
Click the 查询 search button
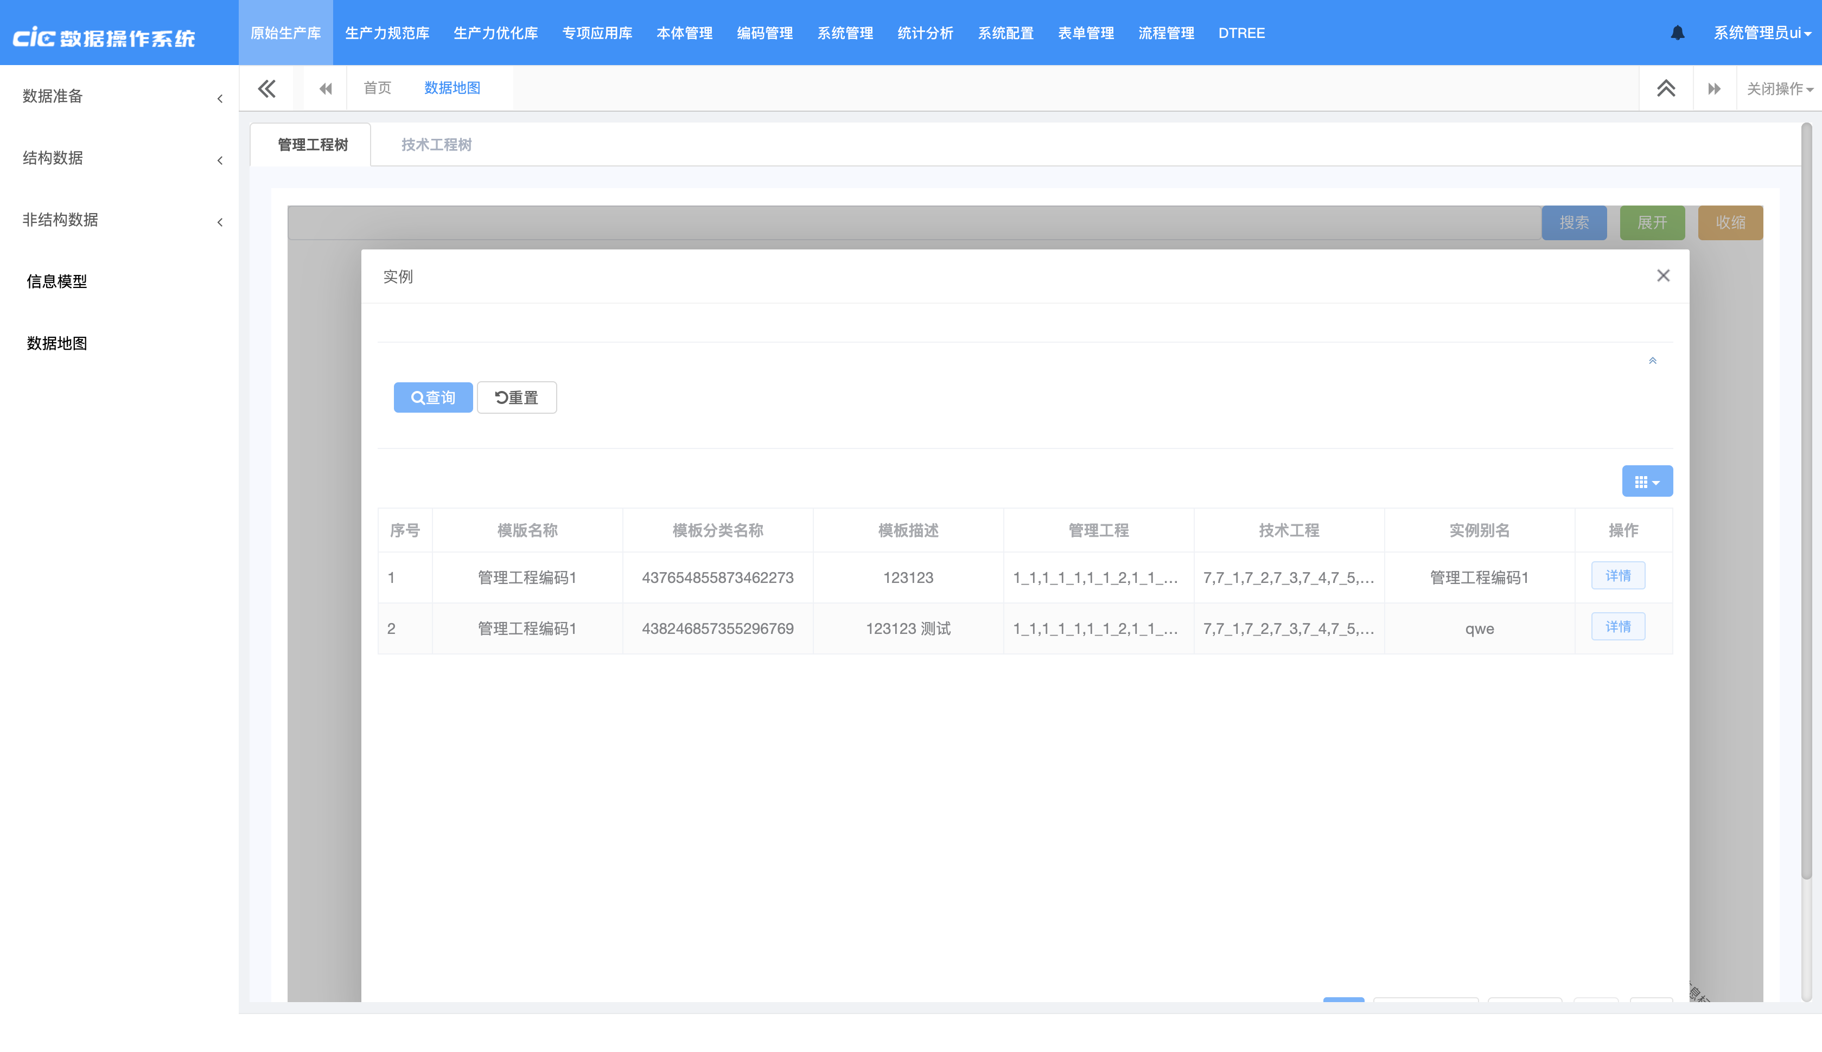[x=433, y=397]
